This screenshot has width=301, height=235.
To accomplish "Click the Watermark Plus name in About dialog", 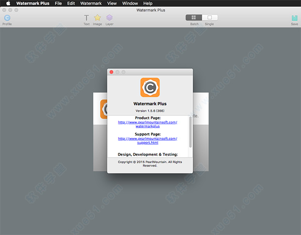I will 150,104.
